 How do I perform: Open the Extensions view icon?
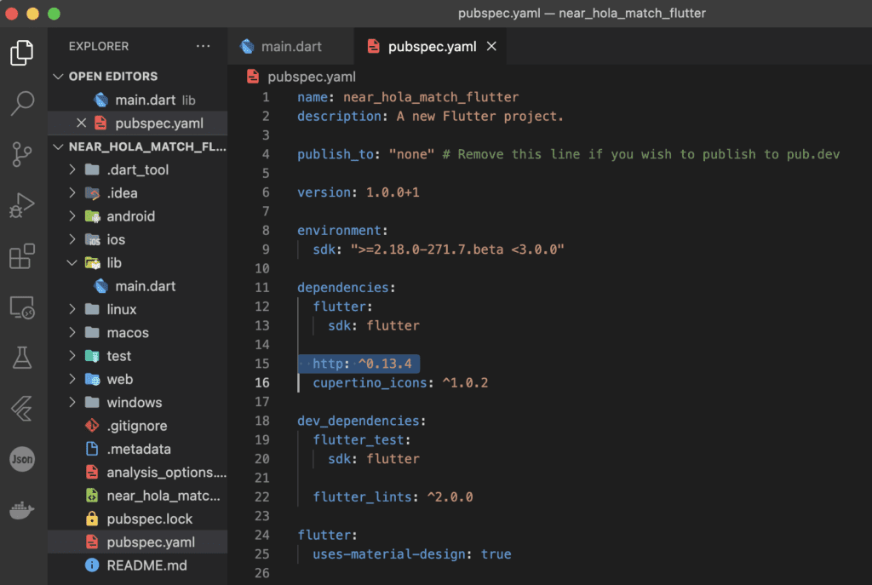pyautogui.click(x=21, y=255)
